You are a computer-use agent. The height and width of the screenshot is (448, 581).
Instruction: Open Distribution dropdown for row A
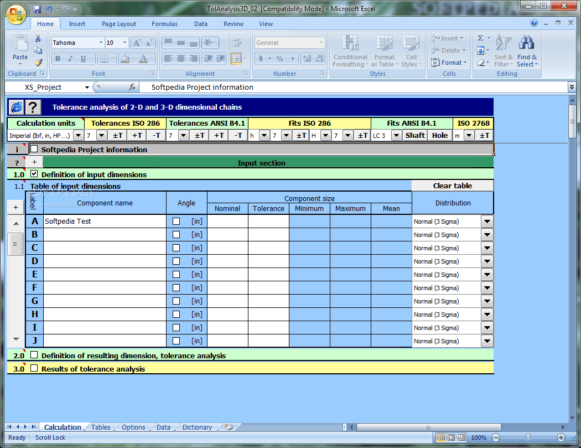click(x=487, y=222)
